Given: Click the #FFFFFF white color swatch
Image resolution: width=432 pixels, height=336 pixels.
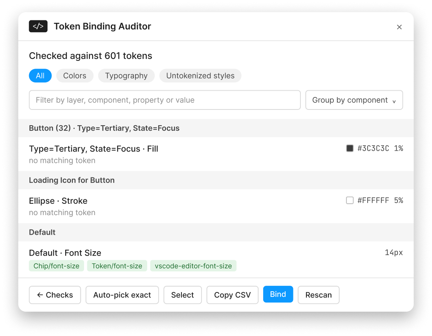Looking at the screenshot, I should tap(350, 200).
